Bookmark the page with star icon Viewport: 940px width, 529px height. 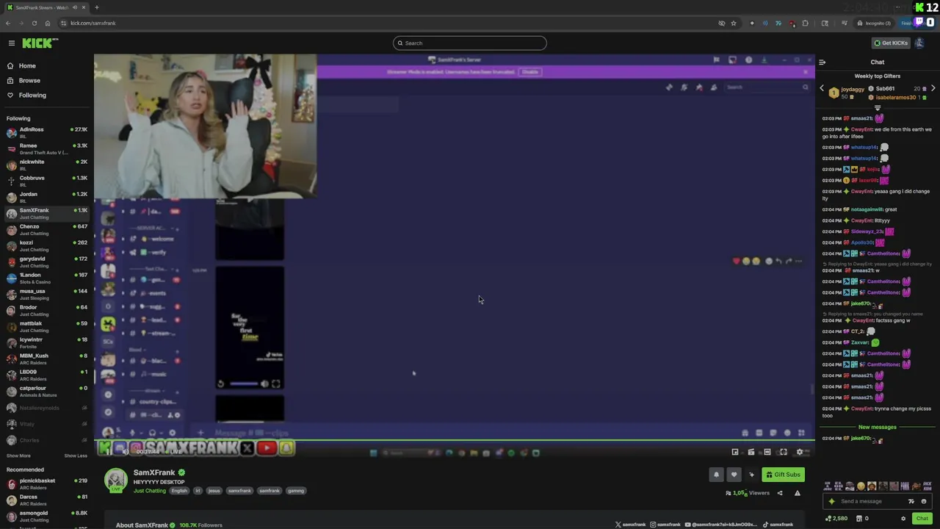733,23
